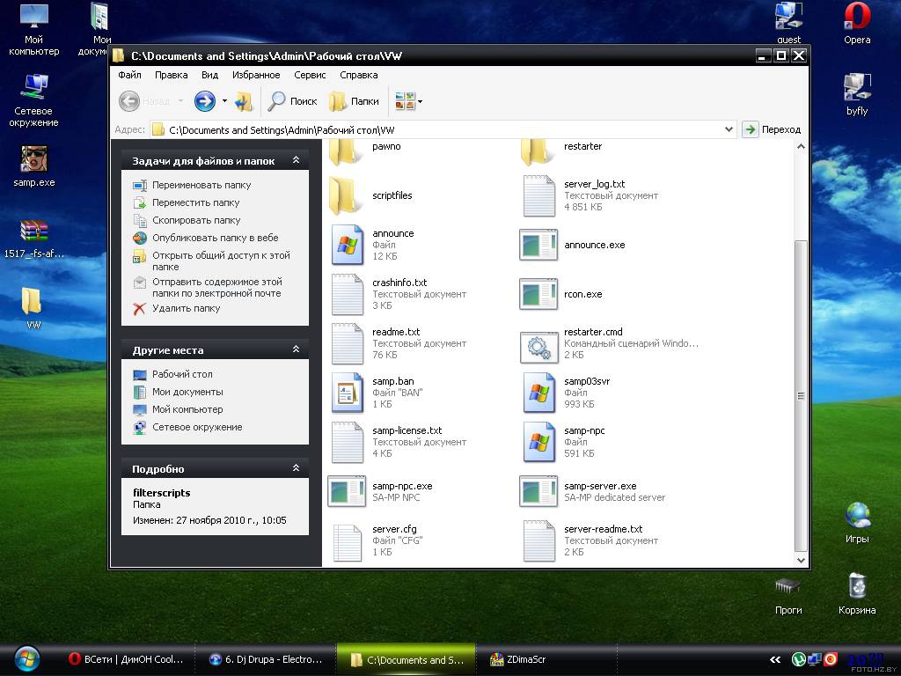Click 'Скопировать папку' task link

(x=196, y=220)
